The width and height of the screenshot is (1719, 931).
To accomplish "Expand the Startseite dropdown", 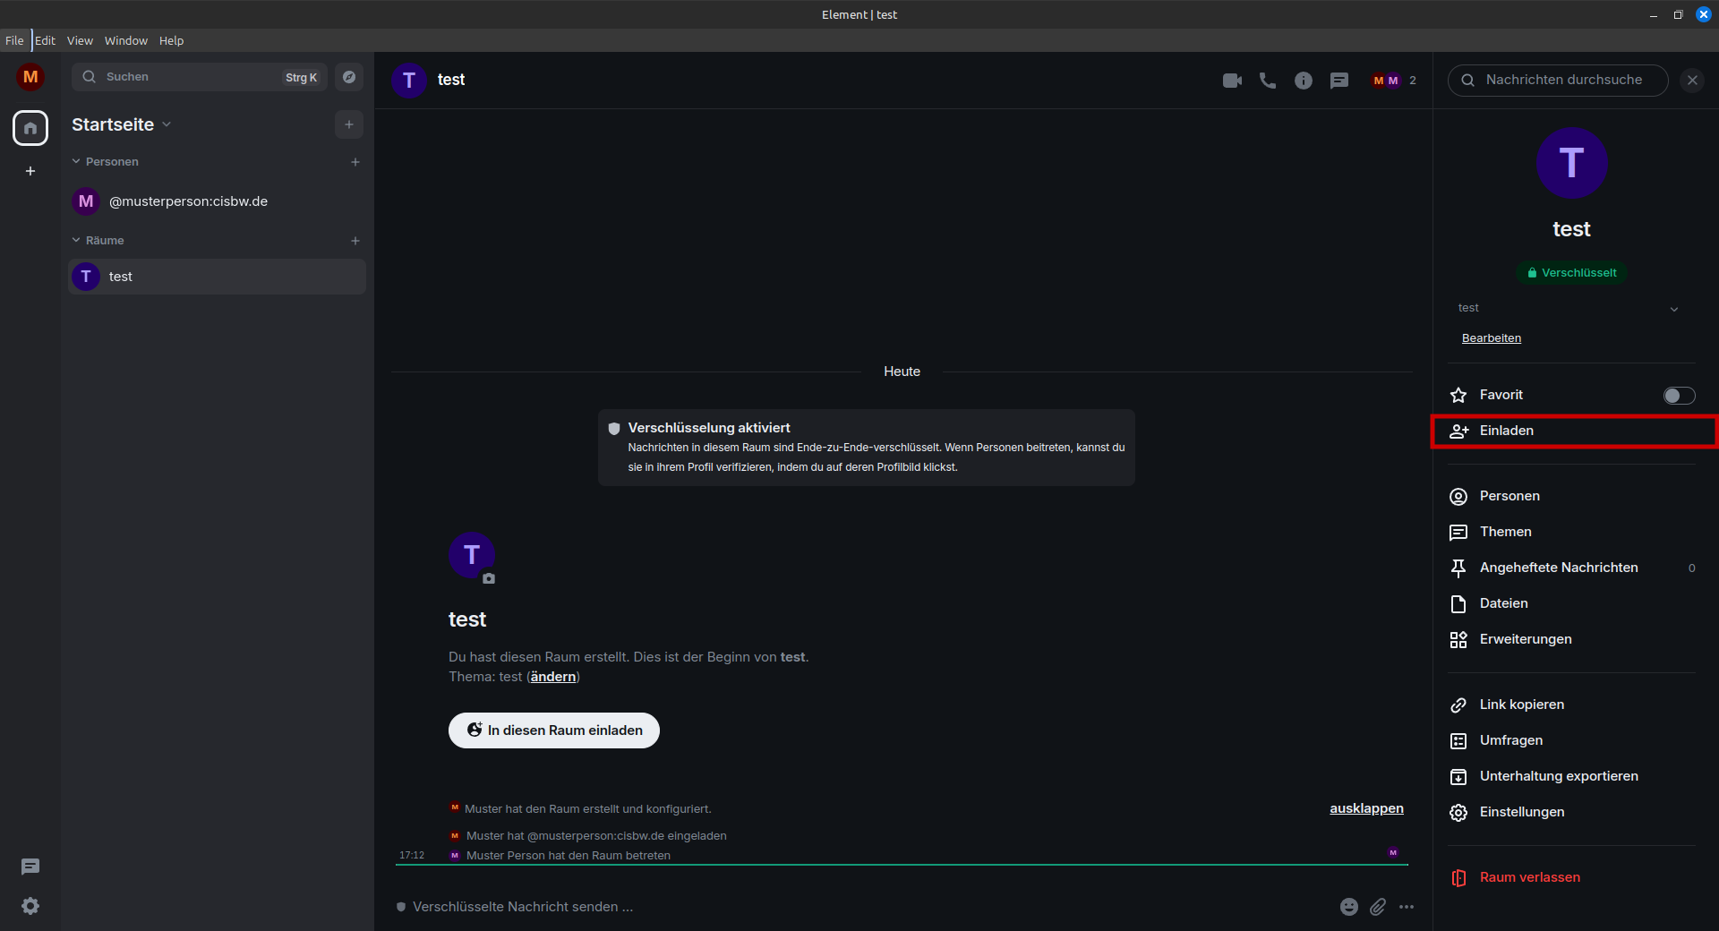I will (167, 124).
